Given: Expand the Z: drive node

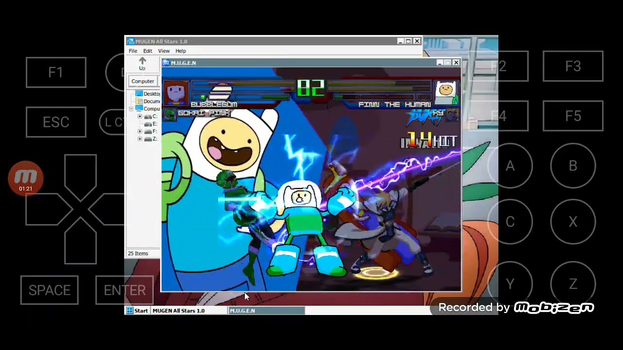Looking at the screenshot, I should click(x=140, y=139).
